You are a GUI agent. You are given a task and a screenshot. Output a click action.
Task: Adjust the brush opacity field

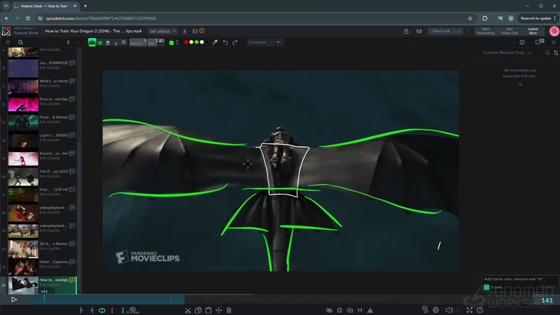[138, 42]
